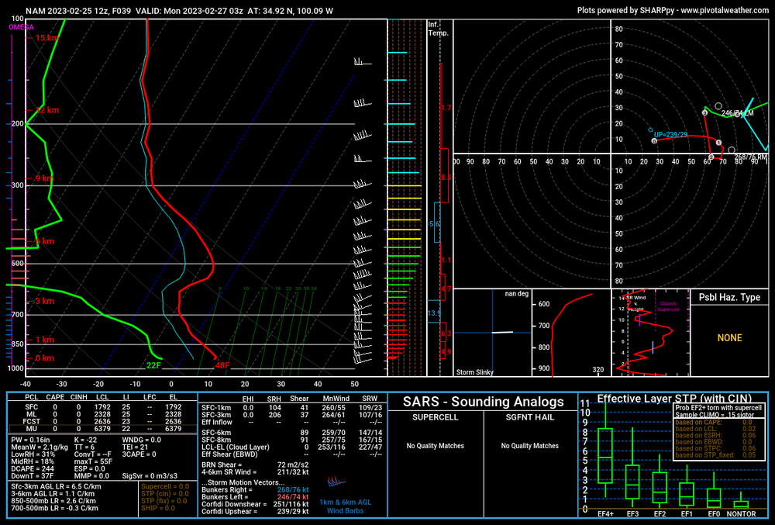The width and height of the screenshot is (775, 525).
Task: Click the 'CINH' column header
Action: (78, 397)
